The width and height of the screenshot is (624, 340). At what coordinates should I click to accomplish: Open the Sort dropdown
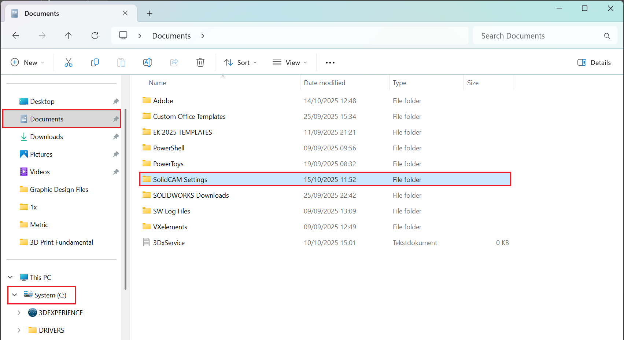point(240,62)
